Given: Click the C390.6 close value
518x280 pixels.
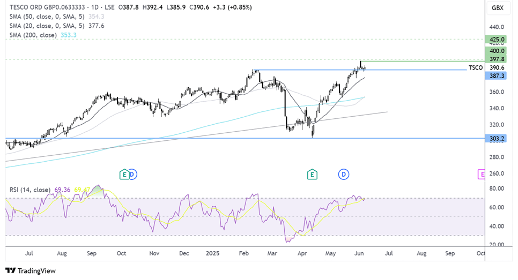Looking at the screenshot, I should [x=199, y=7].
